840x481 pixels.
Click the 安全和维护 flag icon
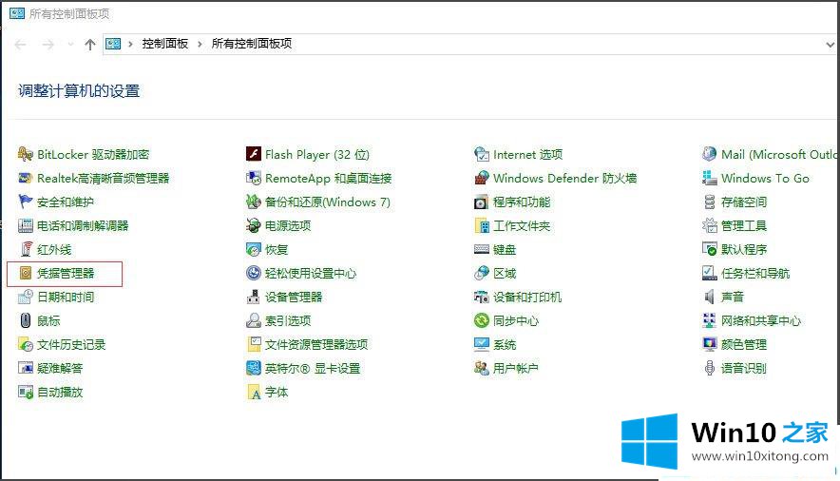[25, 202]
